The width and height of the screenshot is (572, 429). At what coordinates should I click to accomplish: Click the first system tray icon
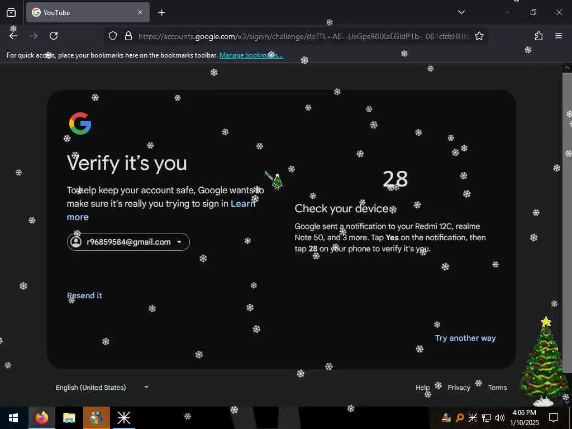[x=446, y=418]
